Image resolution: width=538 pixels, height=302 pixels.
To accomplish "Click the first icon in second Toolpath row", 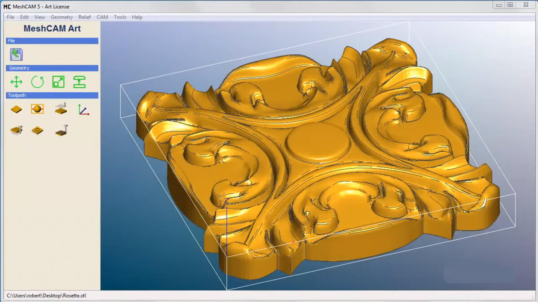I will 16,130.
